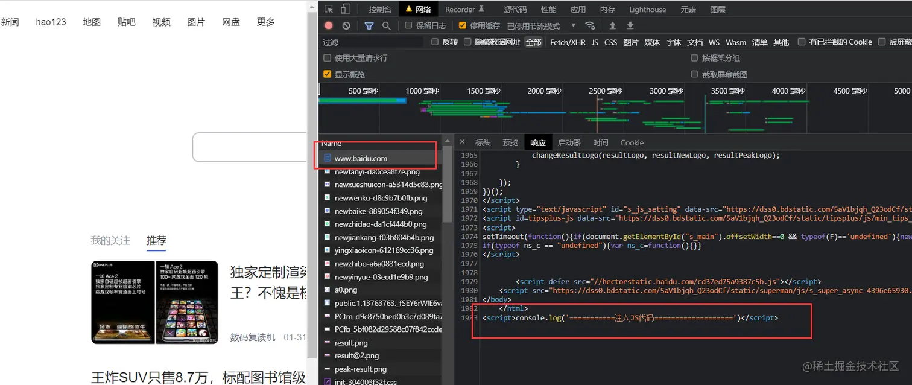Close the request detail pane with X
Image resolution: width=912 pixels, height=385 pixels.
462,142
